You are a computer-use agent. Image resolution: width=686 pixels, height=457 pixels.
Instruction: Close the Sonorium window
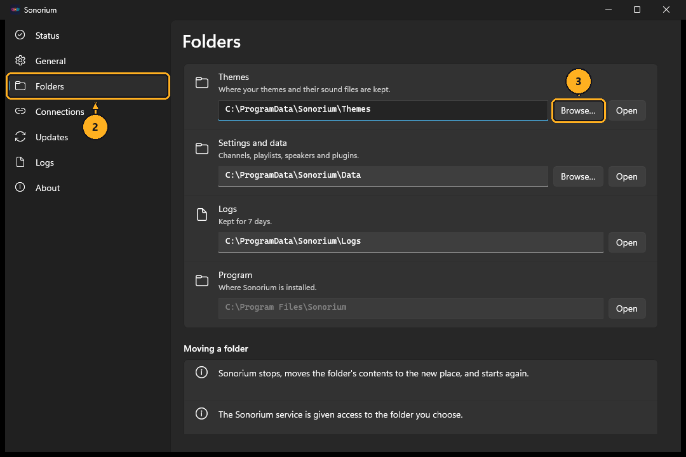[666, 10]
